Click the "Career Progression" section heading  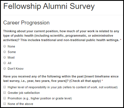coord(26,23)
